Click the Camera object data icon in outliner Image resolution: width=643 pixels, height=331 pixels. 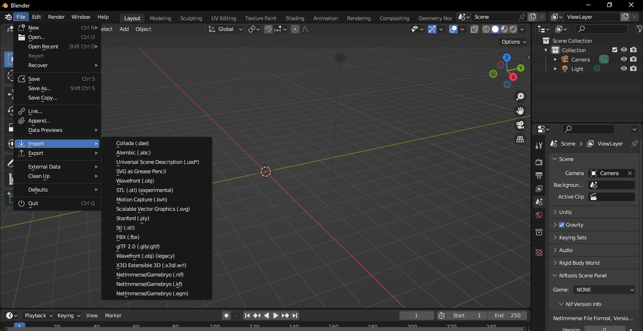coord(604,59)
